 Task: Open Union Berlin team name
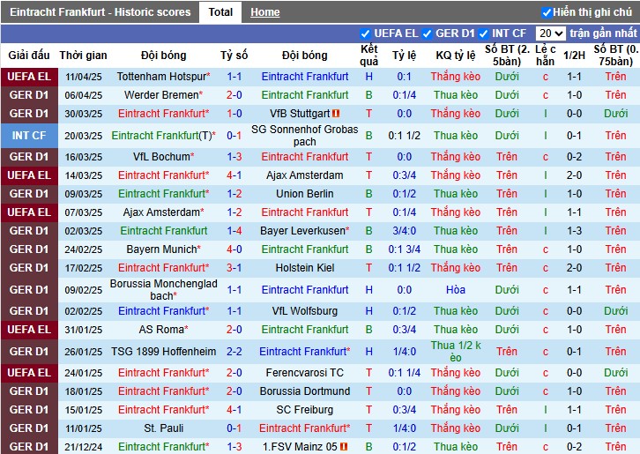pos(304,194)
